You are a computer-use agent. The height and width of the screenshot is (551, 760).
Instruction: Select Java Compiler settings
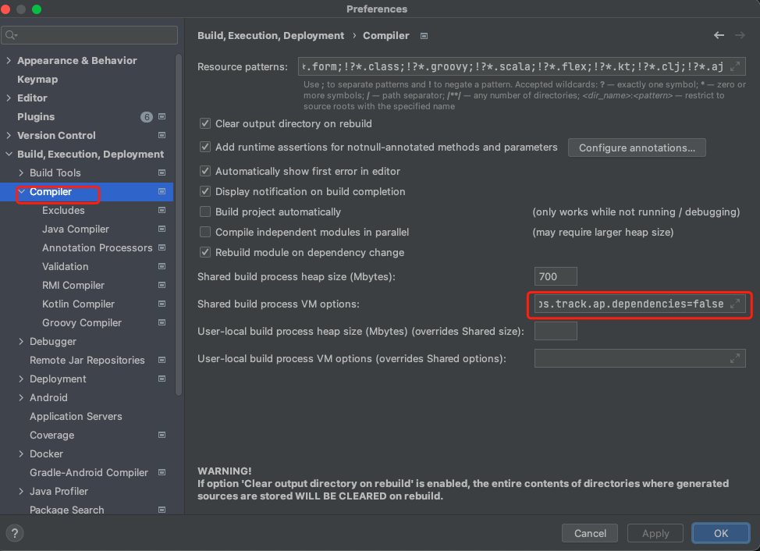coord(76,229)
